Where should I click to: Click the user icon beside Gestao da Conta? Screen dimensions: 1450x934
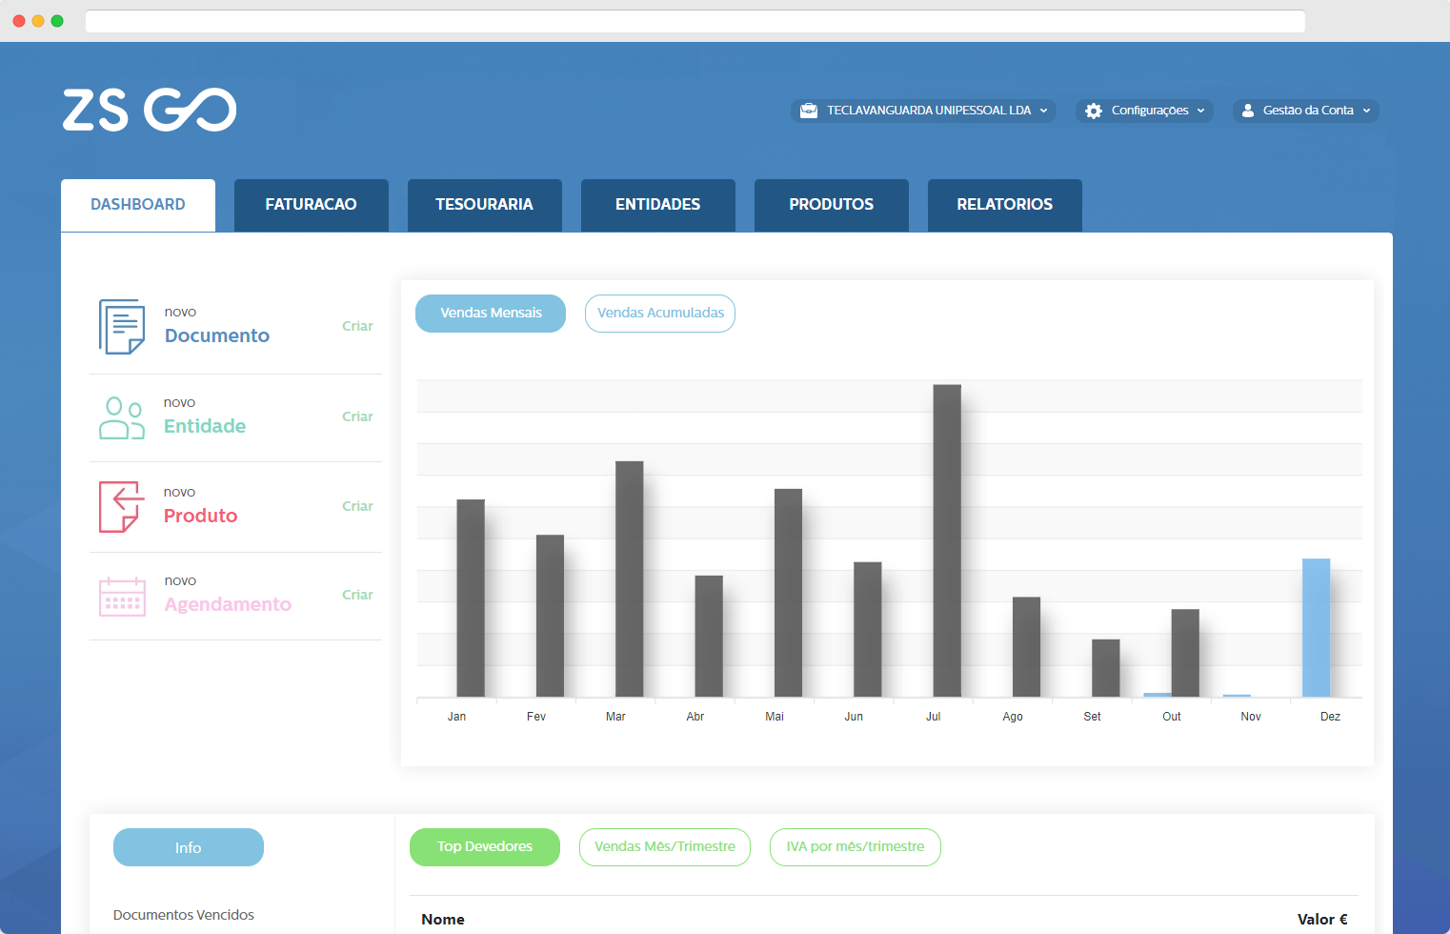1248,111
